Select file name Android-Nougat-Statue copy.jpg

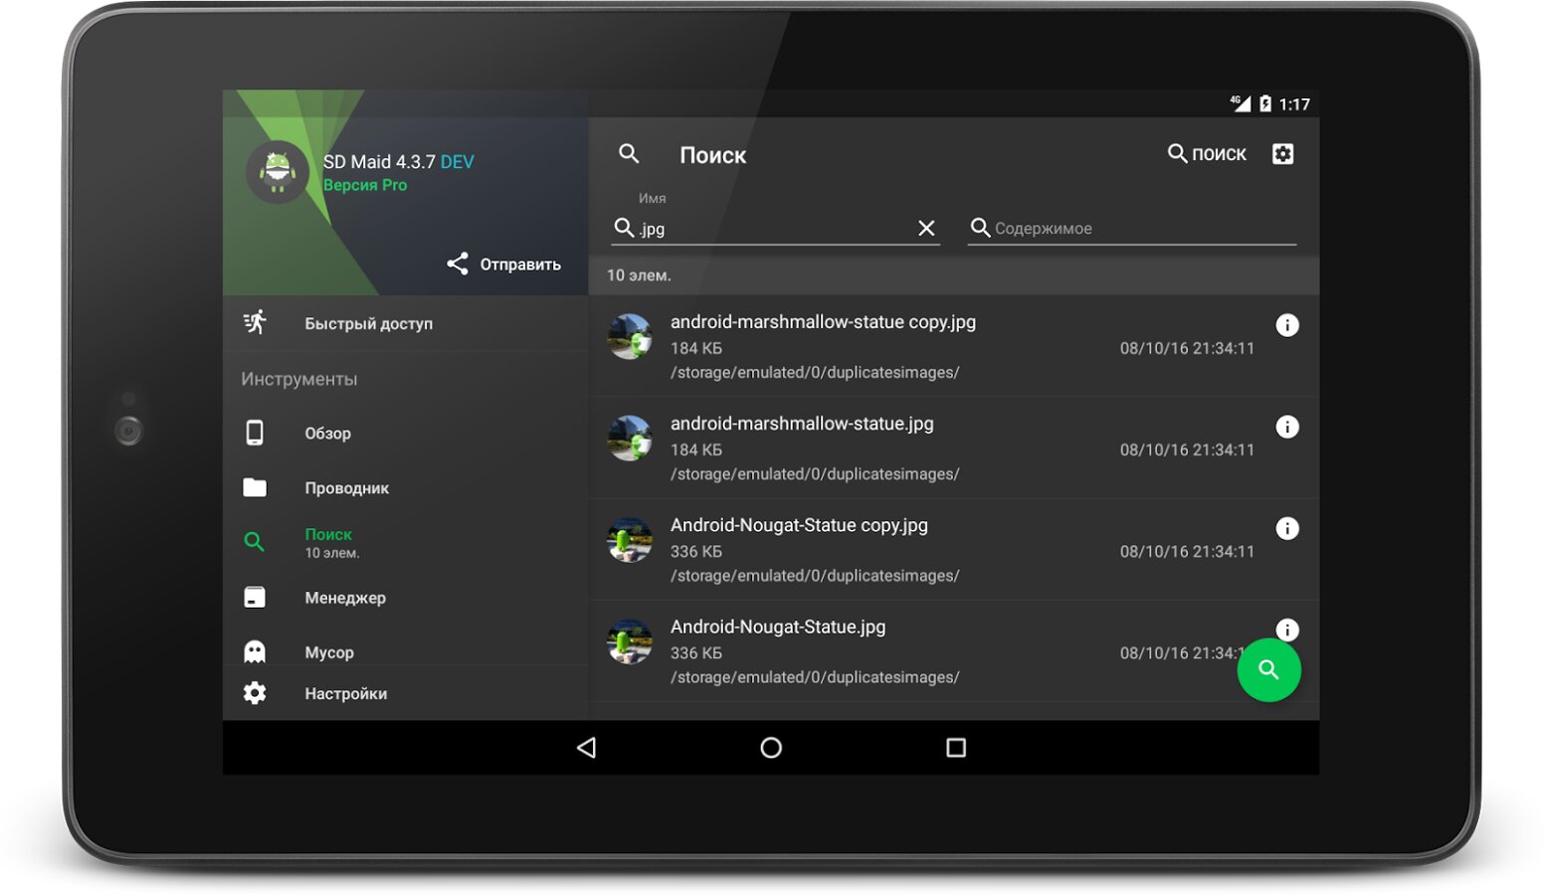coord(799,525)
